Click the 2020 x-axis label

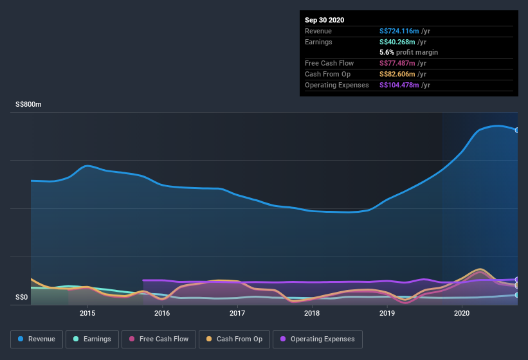click(462, 313)
